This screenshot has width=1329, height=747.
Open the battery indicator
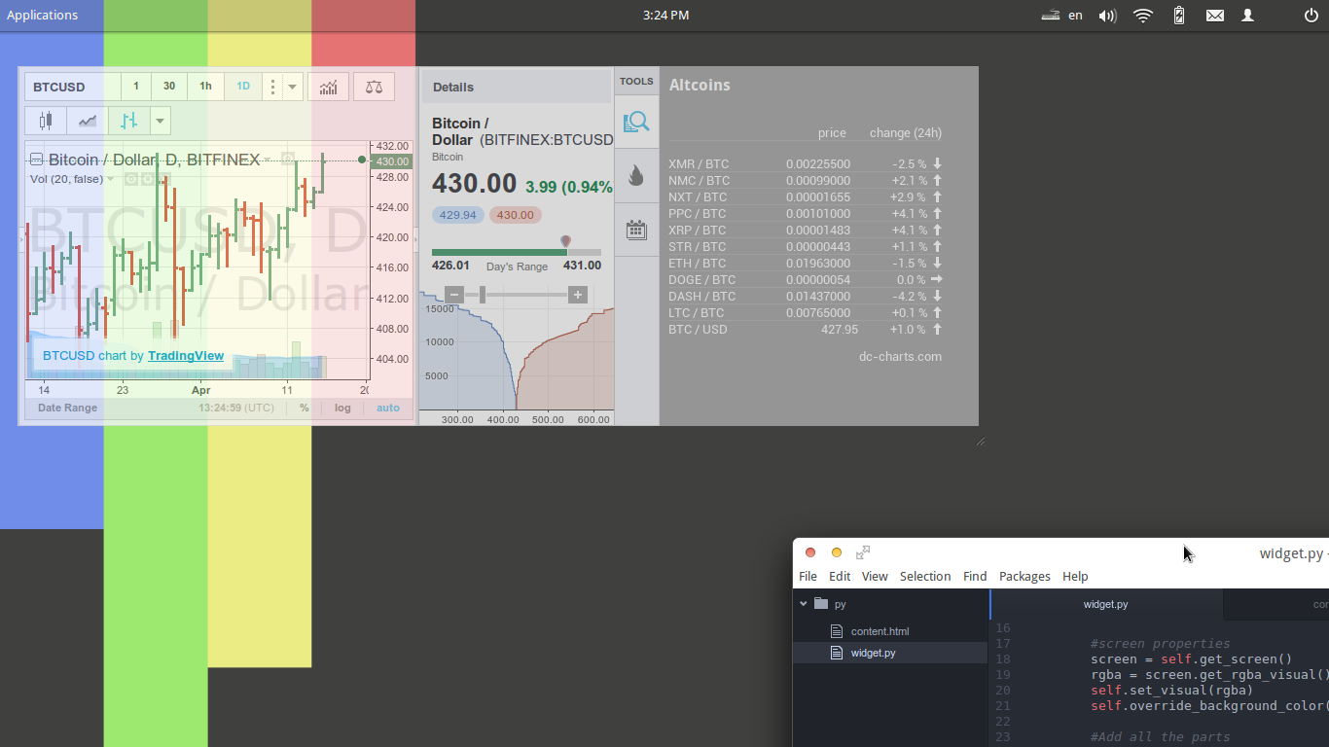coord(1179,16)
